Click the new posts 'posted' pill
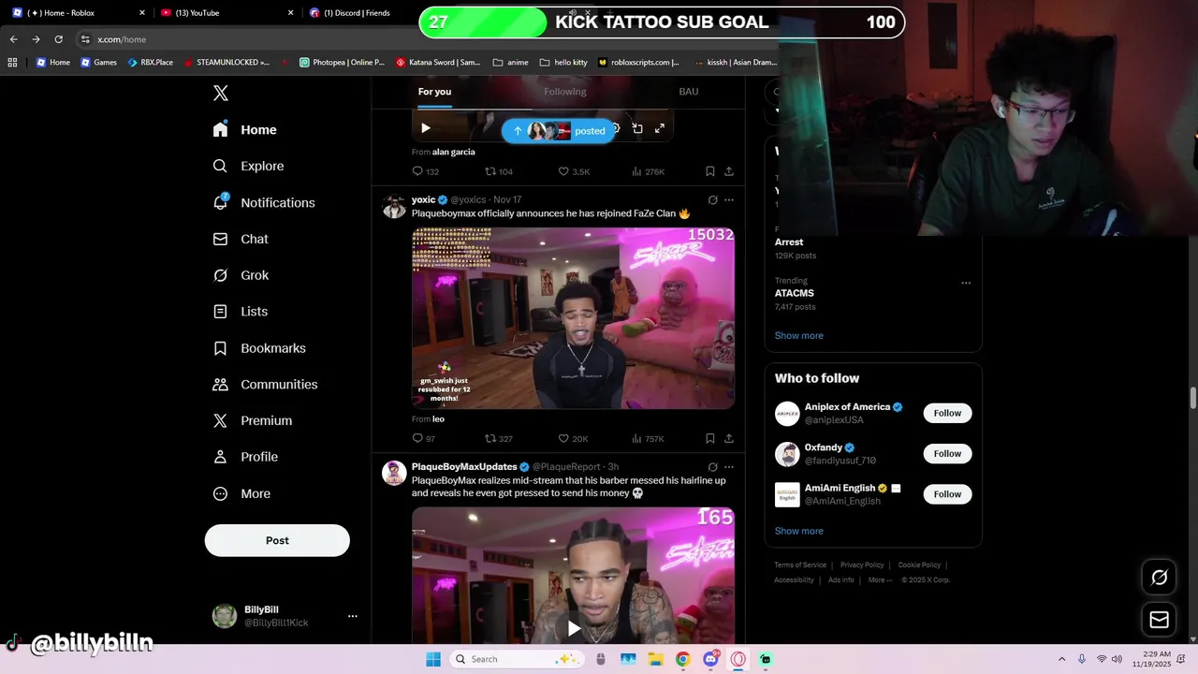The image size is (1198, 674). pyautogui.click(x=559, y=131)
